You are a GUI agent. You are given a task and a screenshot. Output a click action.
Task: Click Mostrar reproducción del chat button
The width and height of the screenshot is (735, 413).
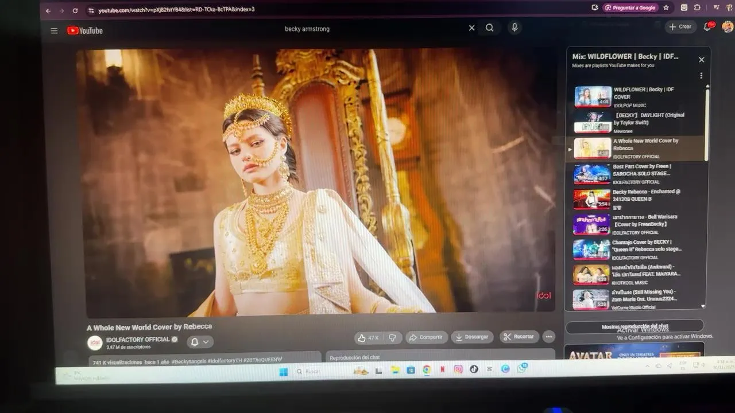click(635, 326)
